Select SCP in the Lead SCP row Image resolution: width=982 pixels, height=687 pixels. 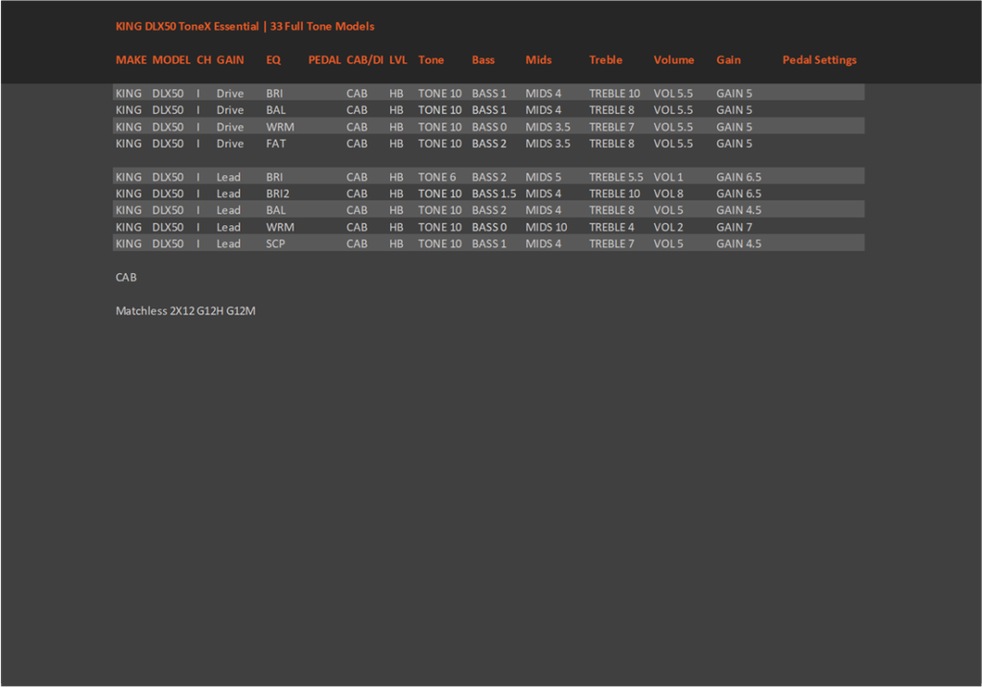(x=275, y=244)
